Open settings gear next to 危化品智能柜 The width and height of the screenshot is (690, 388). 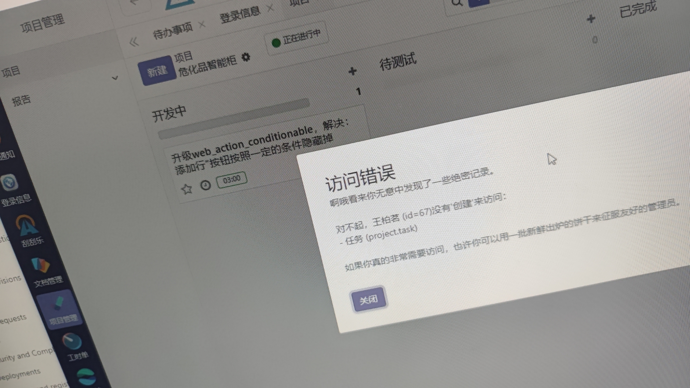tap(246, 57)
